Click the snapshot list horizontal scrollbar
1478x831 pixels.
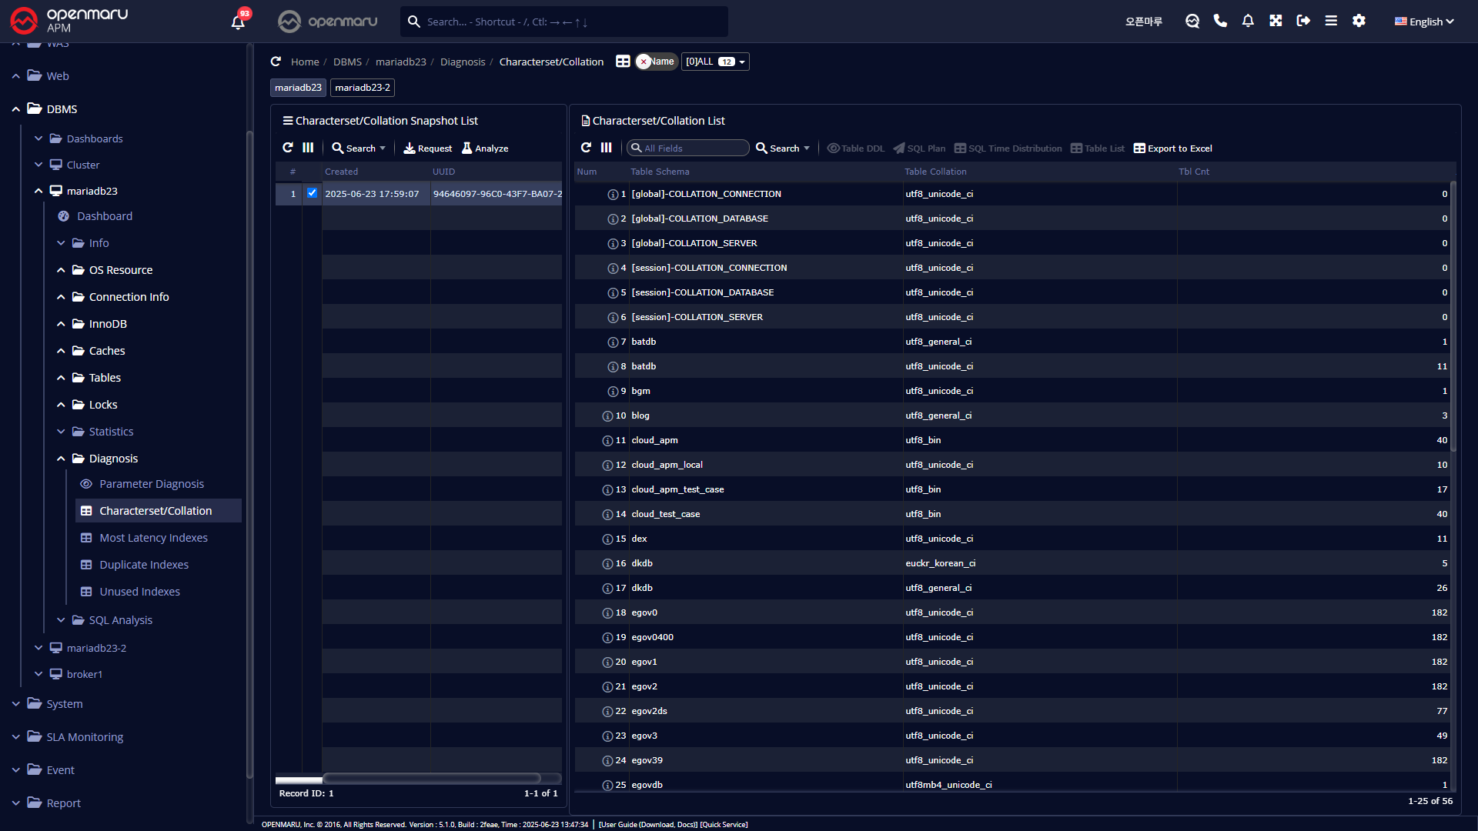[431, 779]
